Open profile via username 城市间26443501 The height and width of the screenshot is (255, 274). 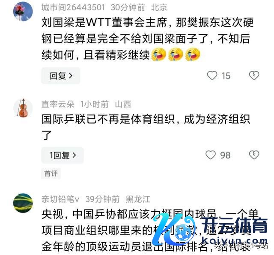click(x=73, y=8)
